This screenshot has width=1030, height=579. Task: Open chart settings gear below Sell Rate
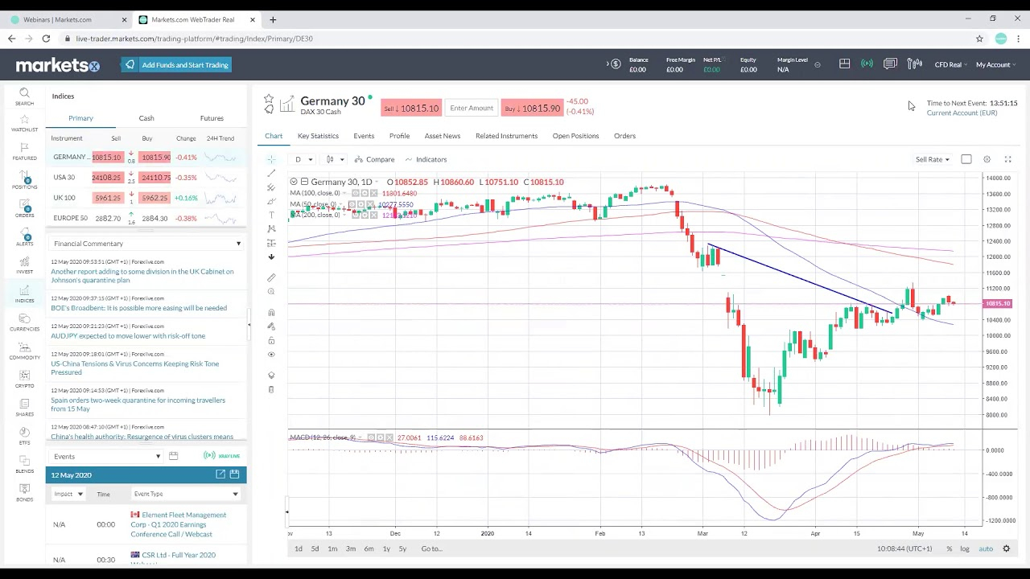click(x=987, y=159)
